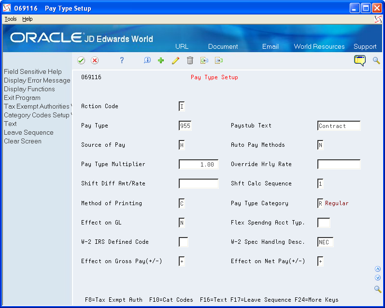Click the page up arrow icon

pyautogui.click(x=378, y=269)
